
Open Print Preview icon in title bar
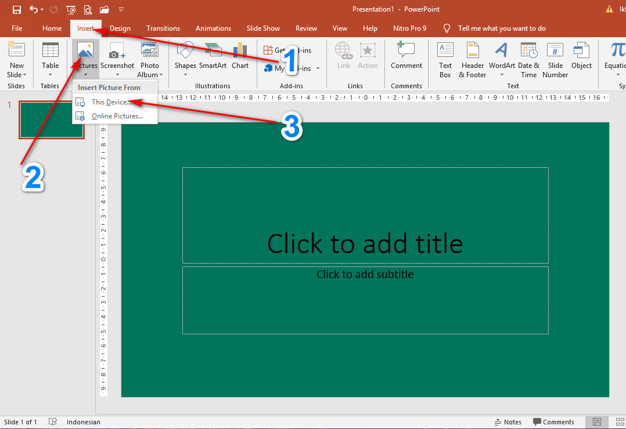tap(88, 9)
